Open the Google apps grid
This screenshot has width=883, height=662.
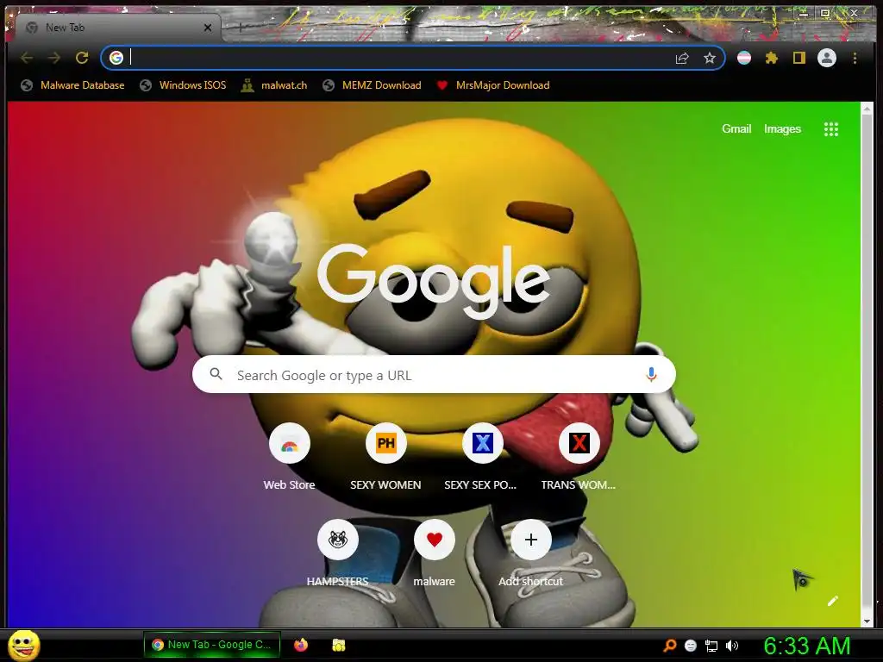pyautogui.click(x=830, y=129)
